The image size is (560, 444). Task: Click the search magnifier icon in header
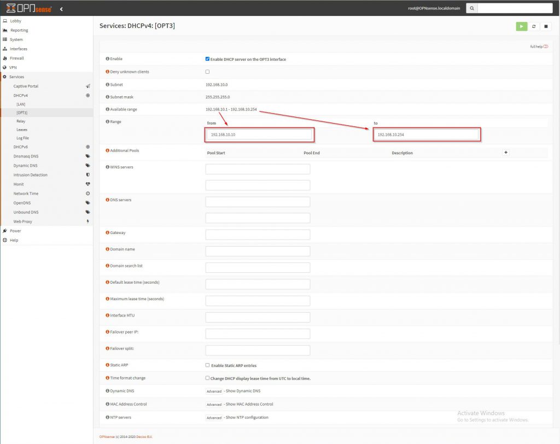(x=472, y=8)
